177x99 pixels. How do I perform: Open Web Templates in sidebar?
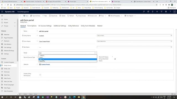pyautogui.click(x=8, y=91)
